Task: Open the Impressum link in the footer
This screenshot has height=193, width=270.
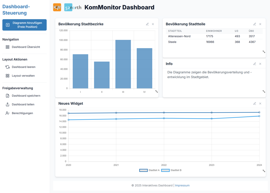Action: point(182,185)
